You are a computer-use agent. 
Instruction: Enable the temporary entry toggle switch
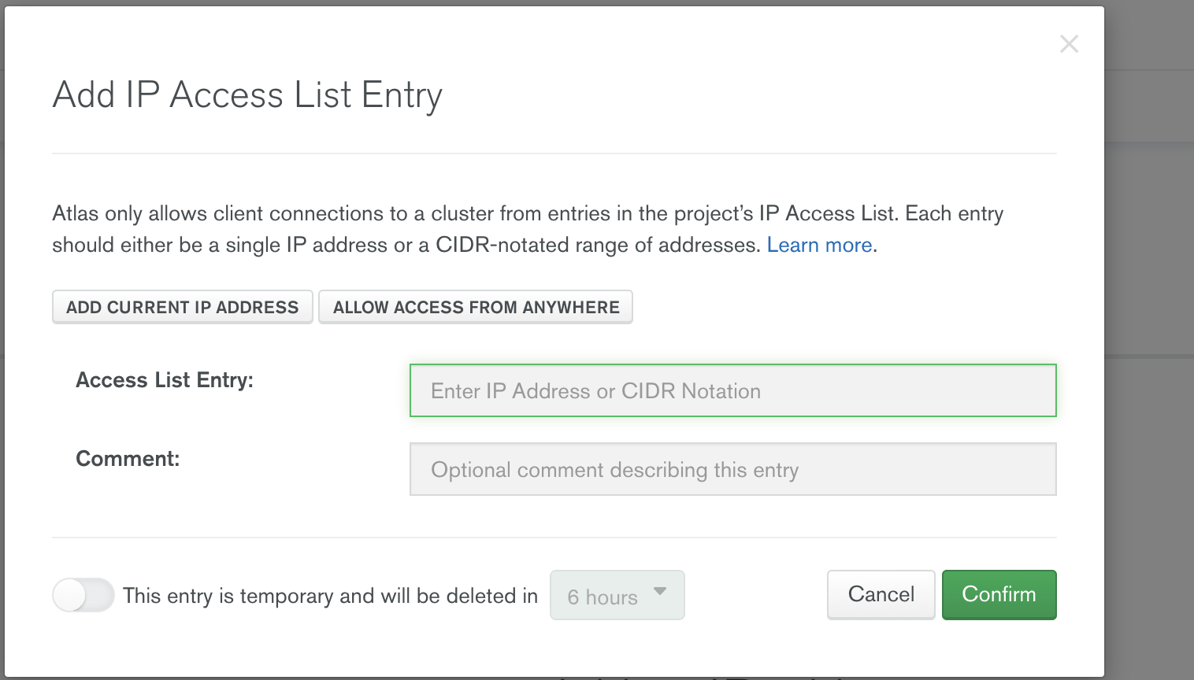click(x=83, y=595)
